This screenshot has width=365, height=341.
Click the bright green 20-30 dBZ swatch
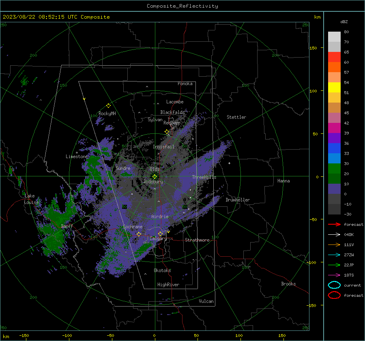pyautogui.click(x=334, y=169)
